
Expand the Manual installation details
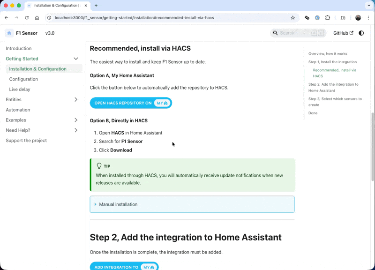(118, 204)
